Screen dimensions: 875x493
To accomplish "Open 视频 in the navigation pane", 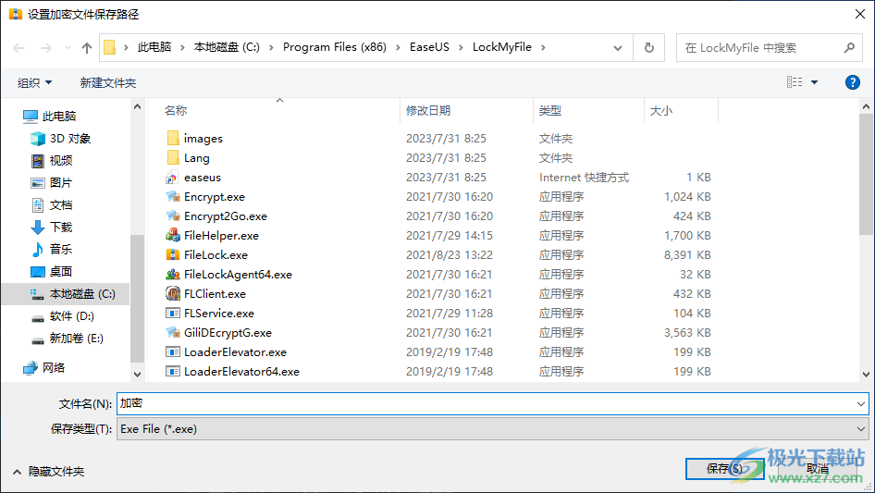I will 52,161.
